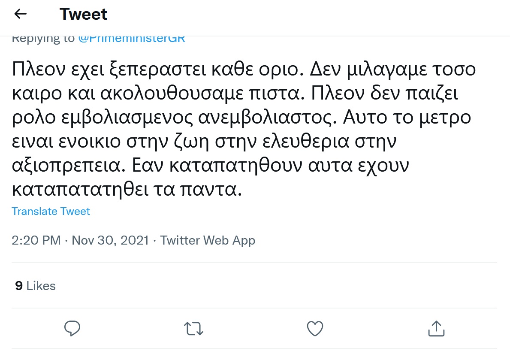View who liked via 9 Likes

click(35, 286)
